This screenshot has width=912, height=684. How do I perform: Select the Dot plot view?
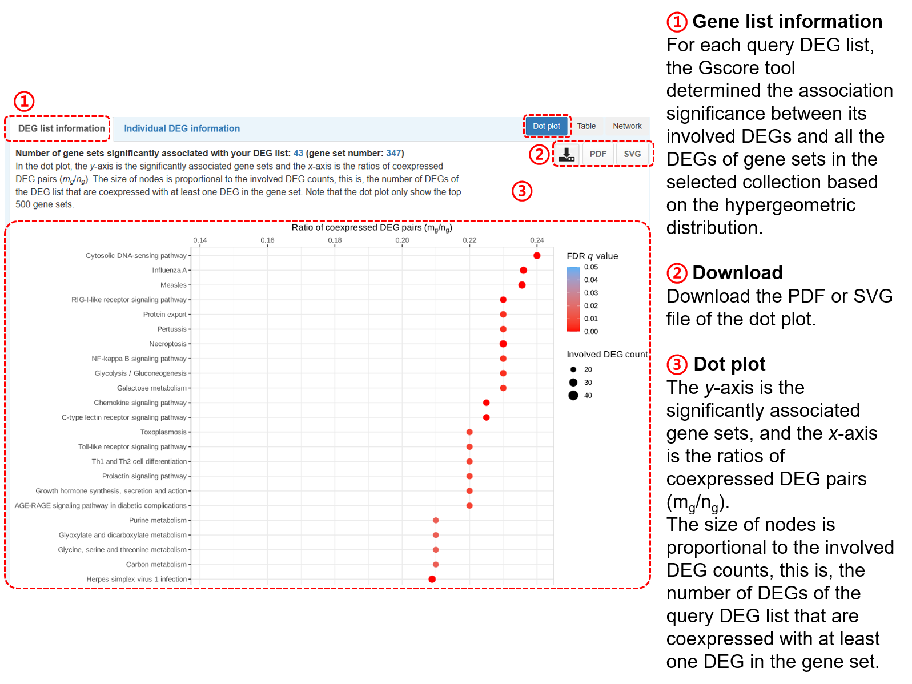tap(546, 126)
